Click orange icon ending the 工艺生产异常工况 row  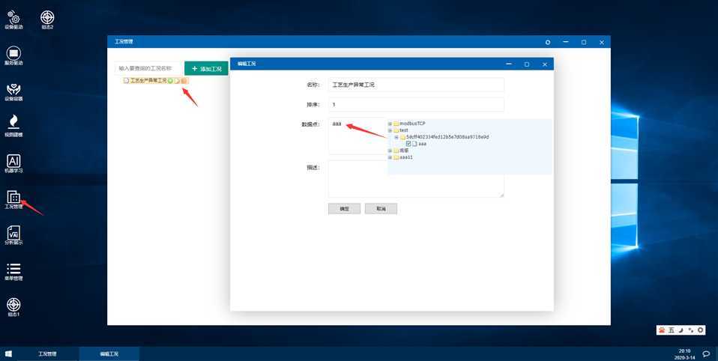(x=184, y=81)
